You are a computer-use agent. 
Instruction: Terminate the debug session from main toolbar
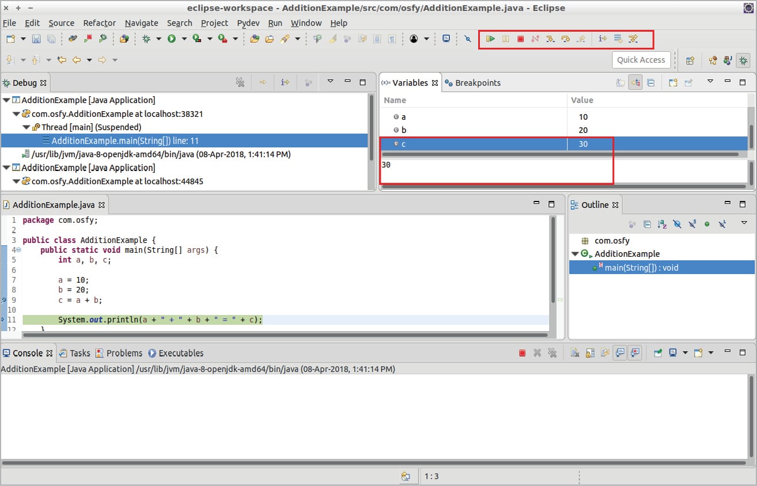(x=520, y=39)
